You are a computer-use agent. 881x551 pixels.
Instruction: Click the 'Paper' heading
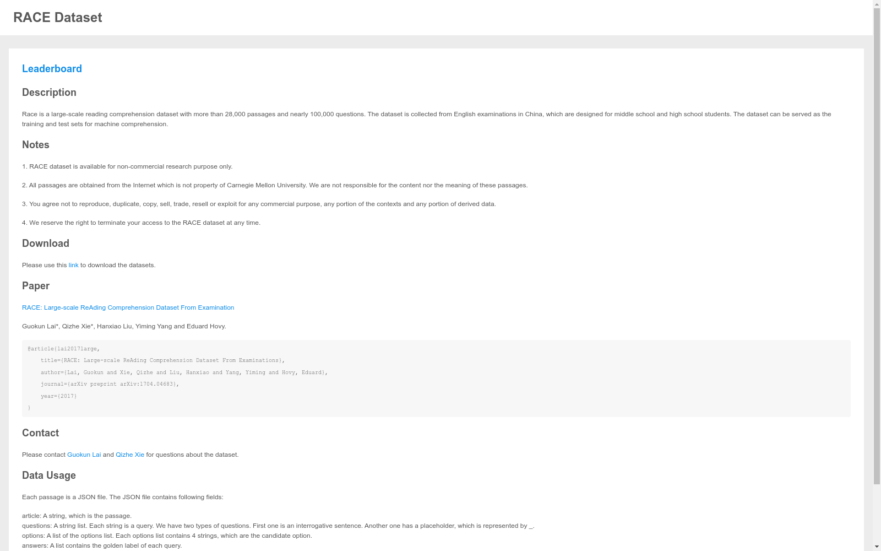(36, 286)
